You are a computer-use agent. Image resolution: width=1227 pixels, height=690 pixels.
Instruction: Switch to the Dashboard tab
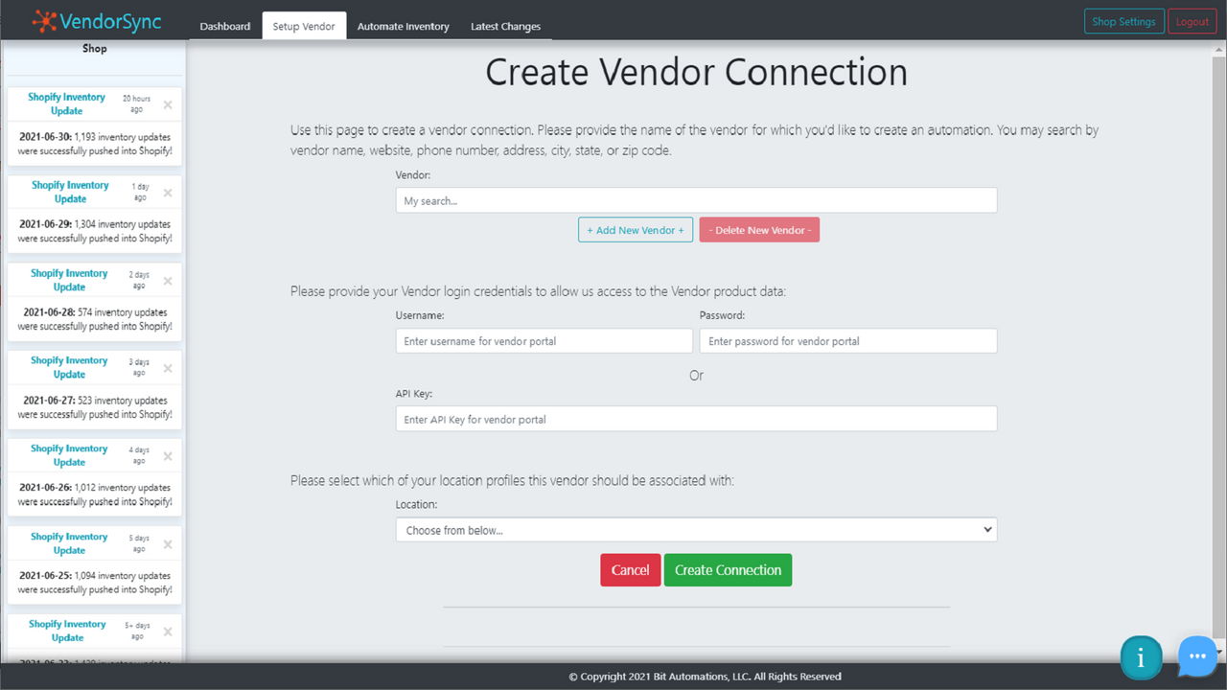coord(225,26)
